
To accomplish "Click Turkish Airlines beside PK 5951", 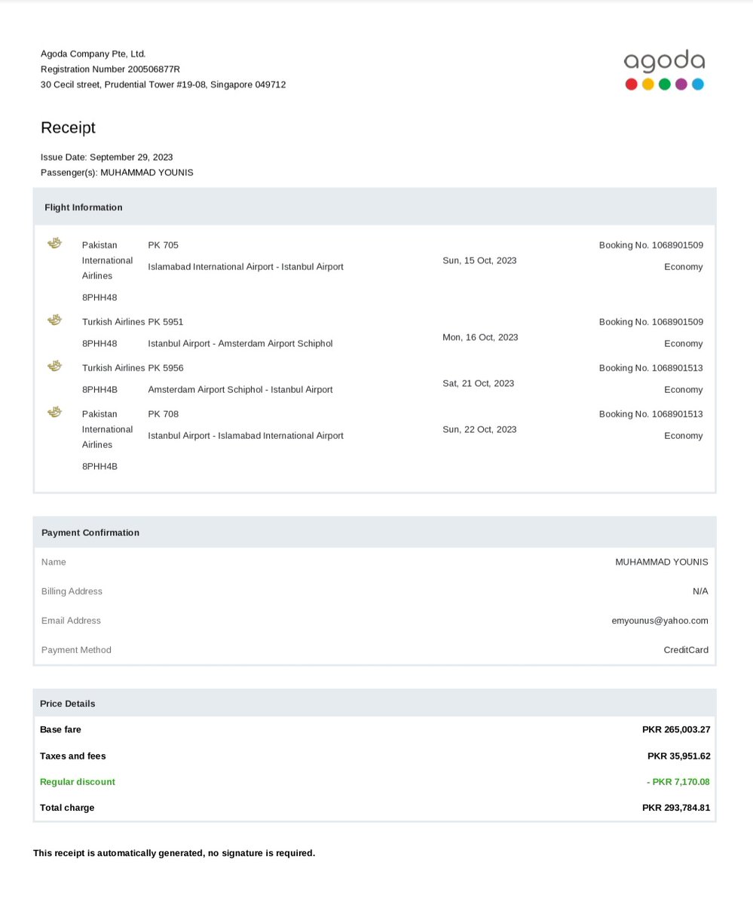I will [113, 321].
